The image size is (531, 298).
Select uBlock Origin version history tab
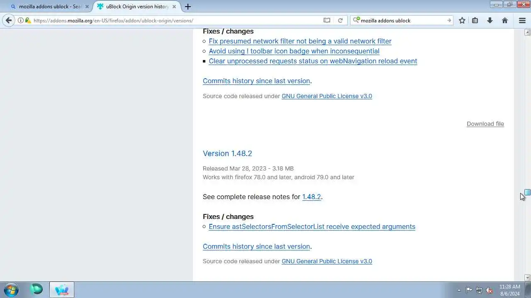pyautogui.click(x=137, y=7)
